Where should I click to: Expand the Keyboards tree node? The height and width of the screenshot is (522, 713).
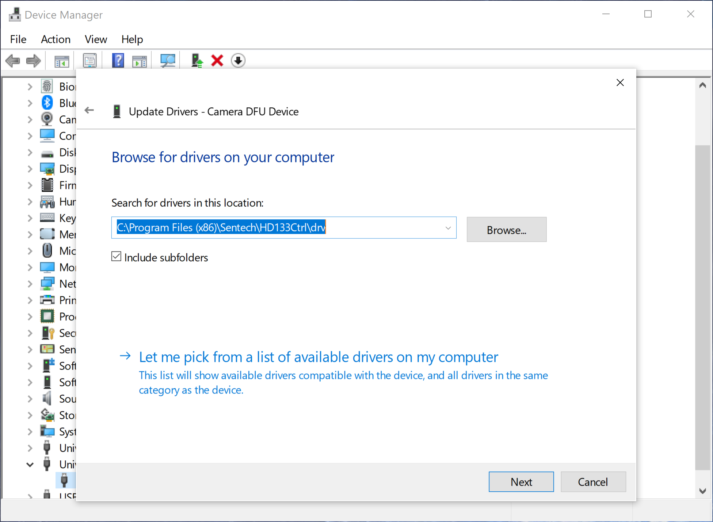point(30,218)
